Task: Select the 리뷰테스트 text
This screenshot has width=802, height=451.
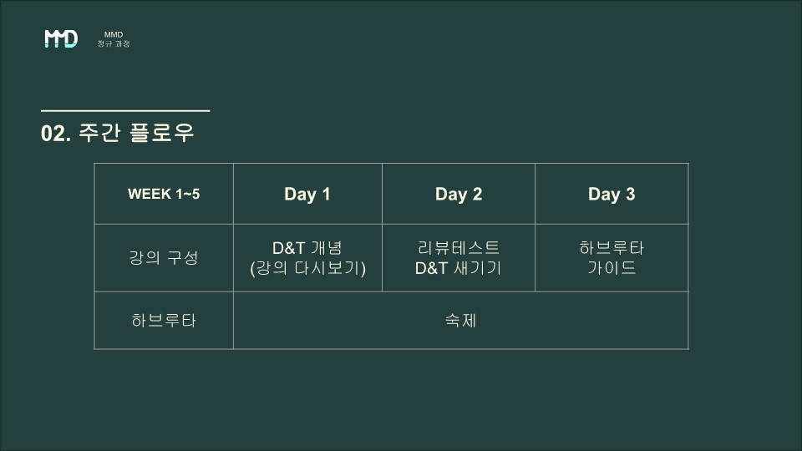Action: pos(459,248)
